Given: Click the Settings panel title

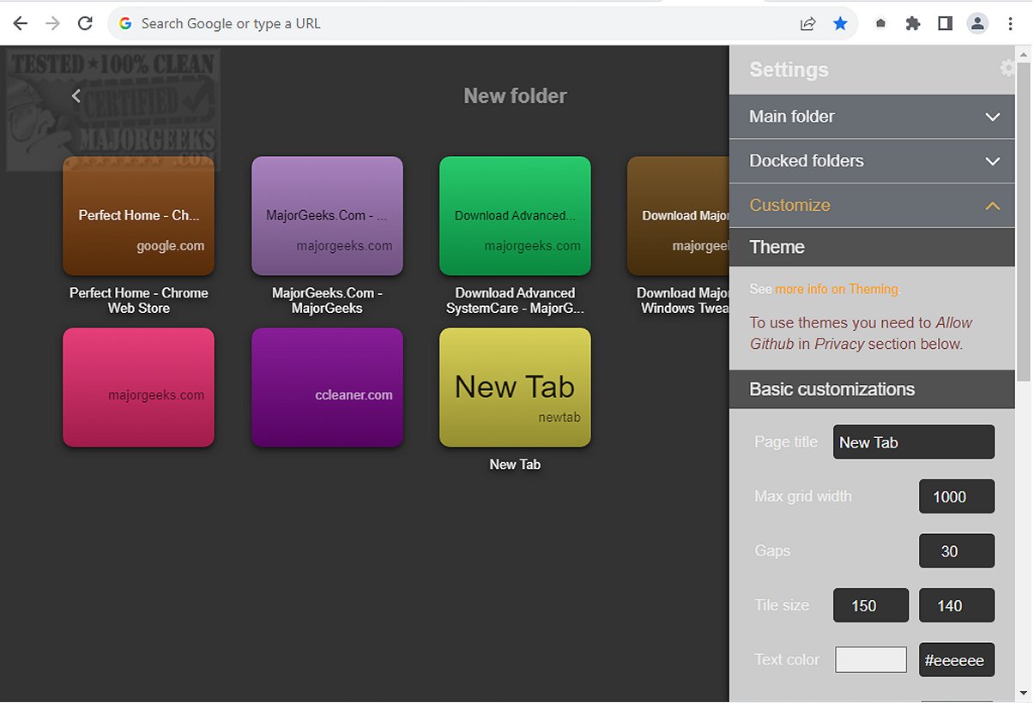Looking at the screenshot, I should click(x=789, y=69).
